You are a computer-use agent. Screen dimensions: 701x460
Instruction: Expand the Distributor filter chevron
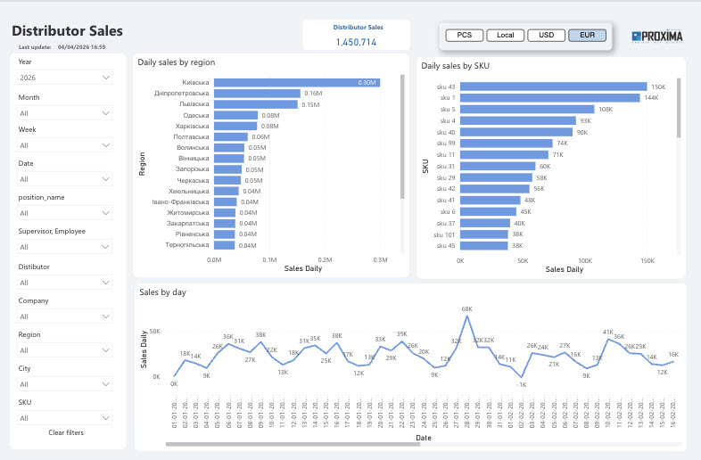[x=106, y=283]
